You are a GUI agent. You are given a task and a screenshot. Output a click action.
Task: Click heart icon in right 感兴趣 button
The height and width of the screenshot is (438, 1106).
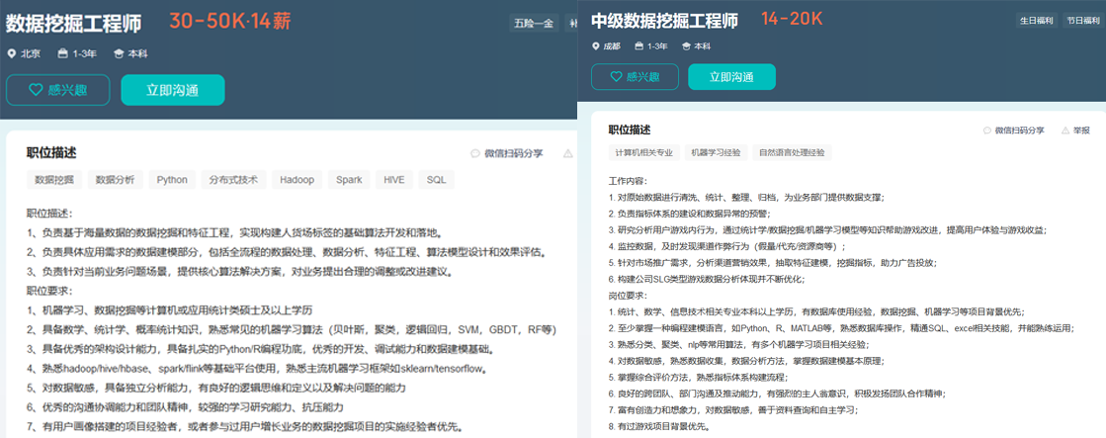tap(616, 77)
